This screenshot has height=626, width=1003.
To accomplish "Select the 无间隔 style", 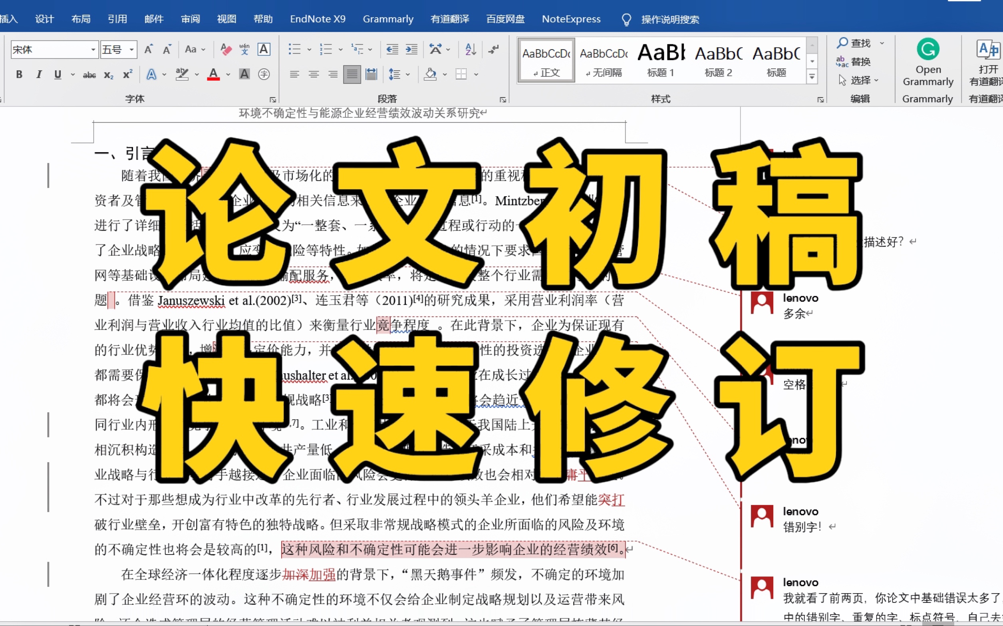I will click(603, 60).
